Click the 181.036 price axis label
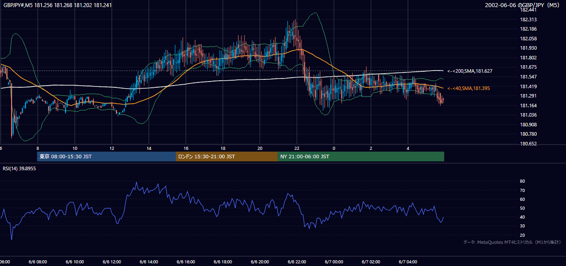The width and height of the screenshot is (566, 266). (x=528, y=115)
